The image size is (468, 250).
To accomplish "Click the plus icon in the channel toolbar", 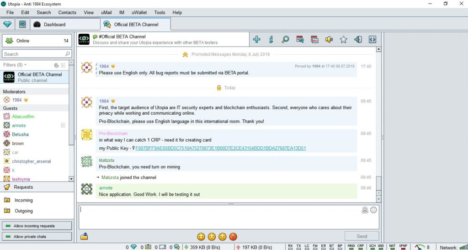I will 256,39.
